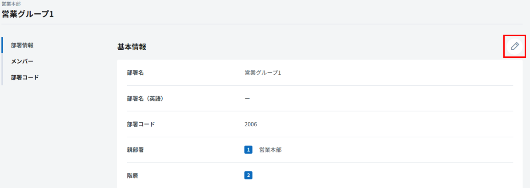The height and width of the screenshot is (188, 530).
Task: Click the 基本情報 section heading
Action: [132, 47]
